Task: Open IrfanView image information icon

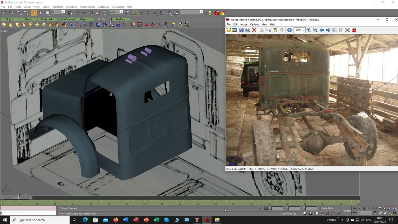Action: click(x=289, y=30)
